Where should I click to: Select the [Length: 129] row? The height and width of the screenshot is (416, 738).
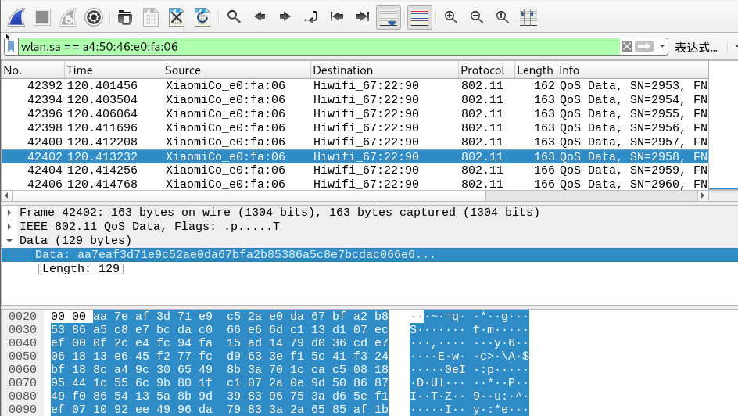coord(81,269)
